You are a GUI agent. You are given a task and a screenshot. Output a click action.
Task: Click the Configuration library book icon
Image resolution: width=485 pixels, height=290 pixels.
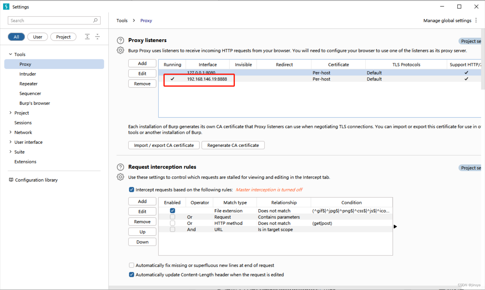[11, 180]
